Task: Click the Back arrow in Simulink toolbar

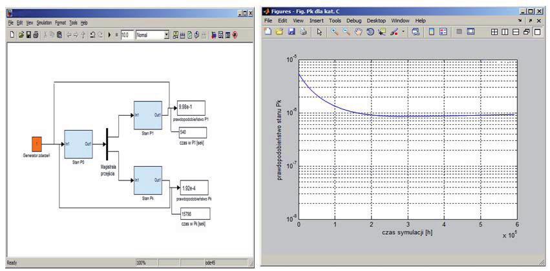Action: (69, 35)
